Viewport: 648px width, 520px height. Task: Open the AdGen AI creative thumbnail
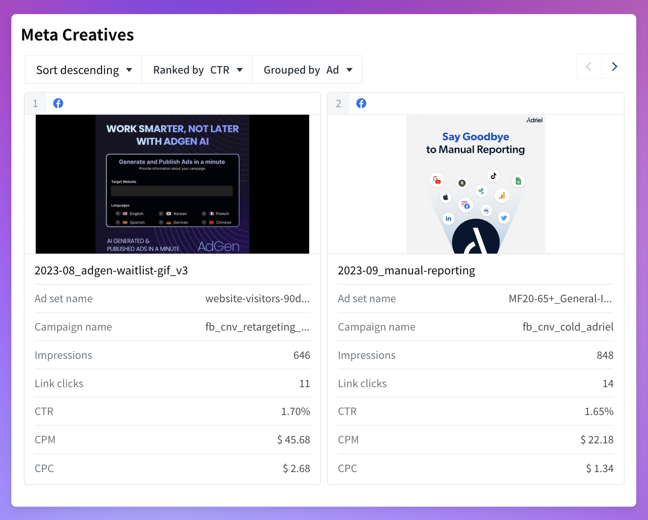click(x=172, y=184)
